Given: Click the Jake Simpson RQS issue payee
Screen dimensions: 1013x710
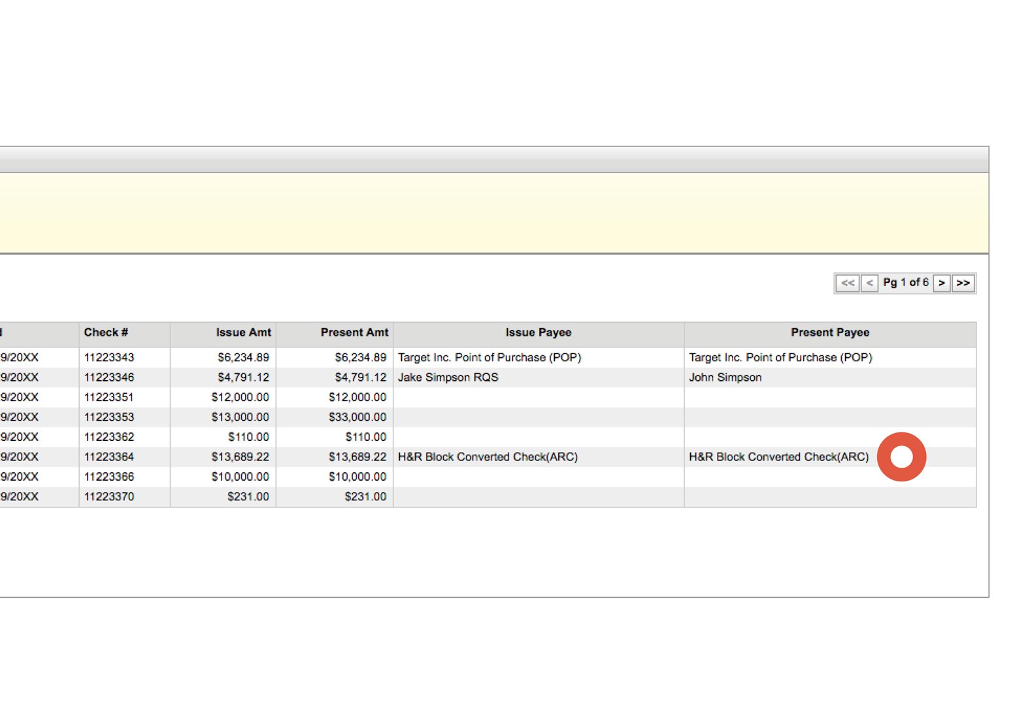Looking at the screenshot, I should point(447,377).
